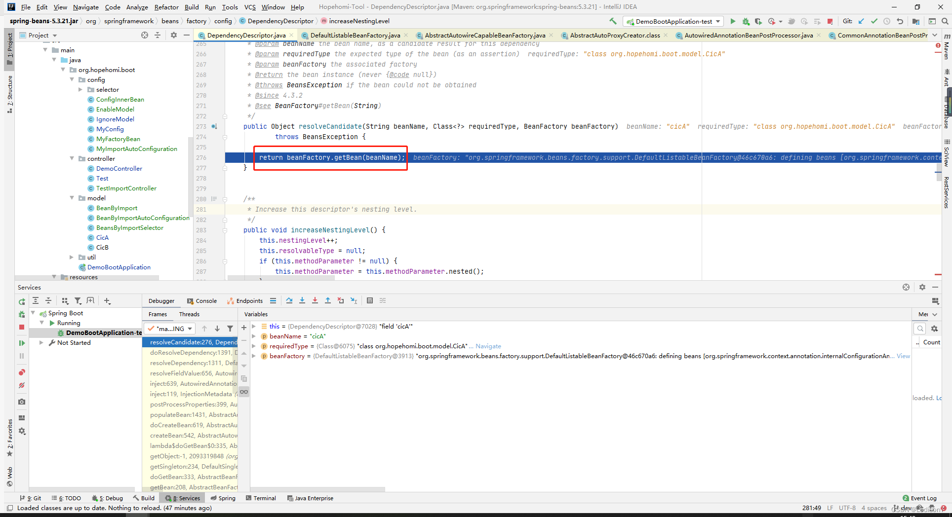
Task: Expand the selector folder in the tree
Action: coord(80,90)
